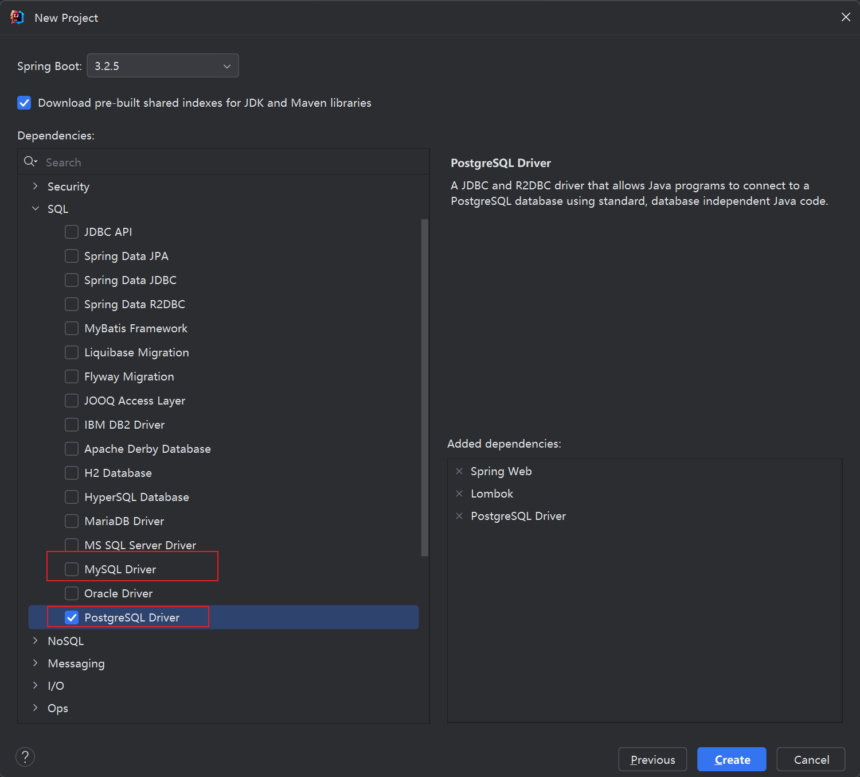Collapse the SQL dependency group
860x777 pixels.
36,209
